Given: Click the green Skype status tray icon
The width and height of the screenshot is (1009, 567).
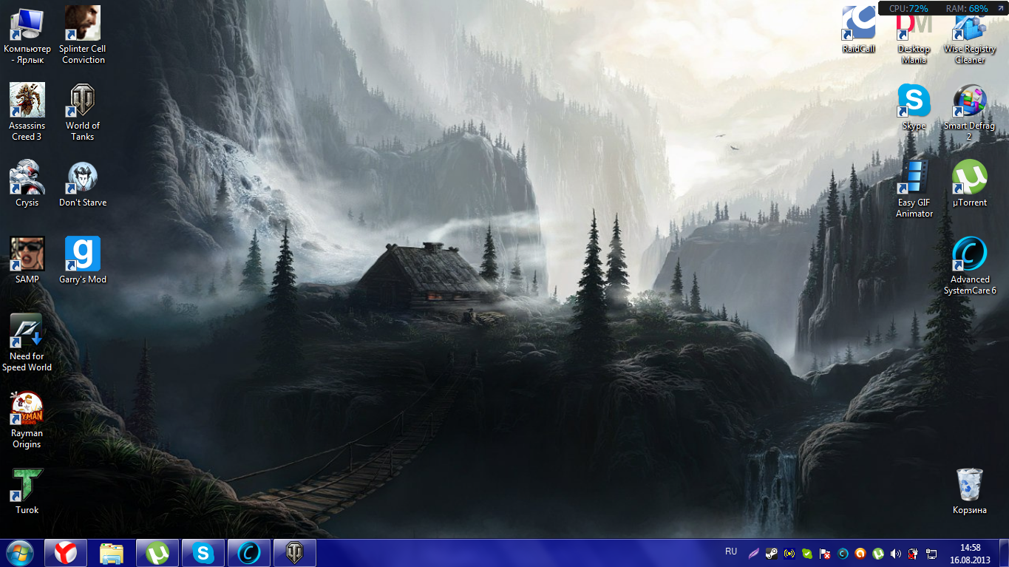Looking at the screenshot, I should (807, 553).
